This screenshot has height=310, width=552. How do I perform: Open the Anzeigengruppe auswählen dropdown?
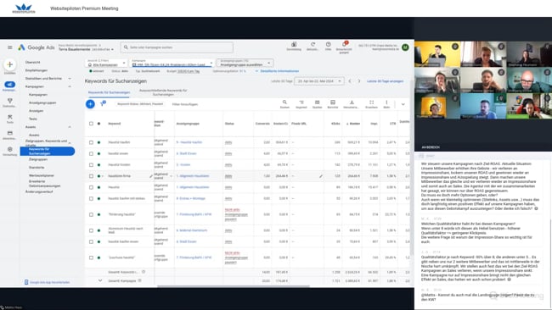point(245,64)
